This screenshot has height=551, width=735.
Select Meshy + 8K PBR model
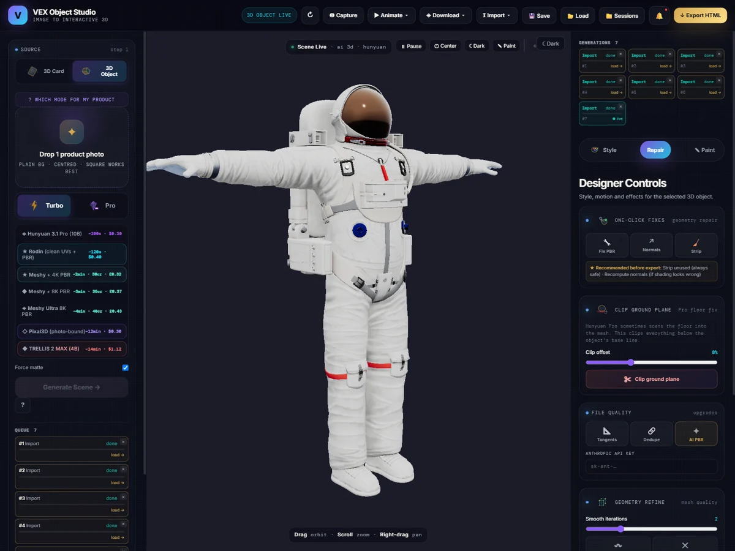(72, 291)
